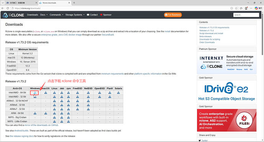Download Linux MIPS Little Endian build
This screenshot has height=142, width=264.
54,121
